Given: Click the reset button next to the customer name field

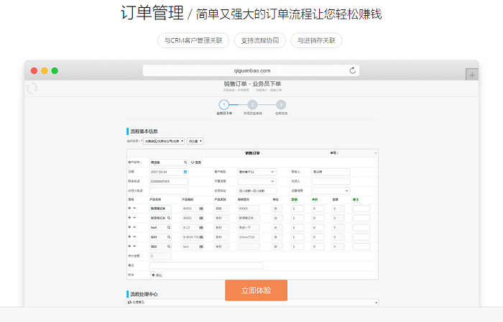Looking at the screenshot, I should coord(196,162).
